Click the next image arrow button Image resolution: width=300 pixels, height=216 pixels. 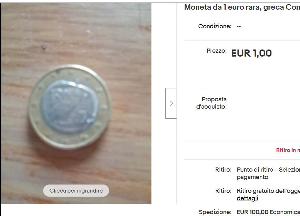point(171,103)
